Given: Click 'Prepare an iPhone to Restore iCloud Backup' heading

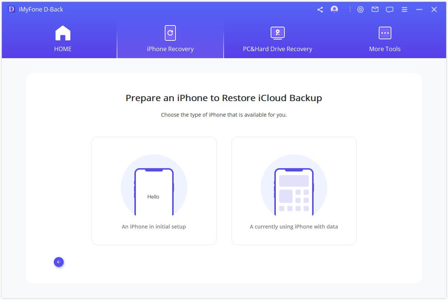Looking at the screenshot, I should point(224,98).
